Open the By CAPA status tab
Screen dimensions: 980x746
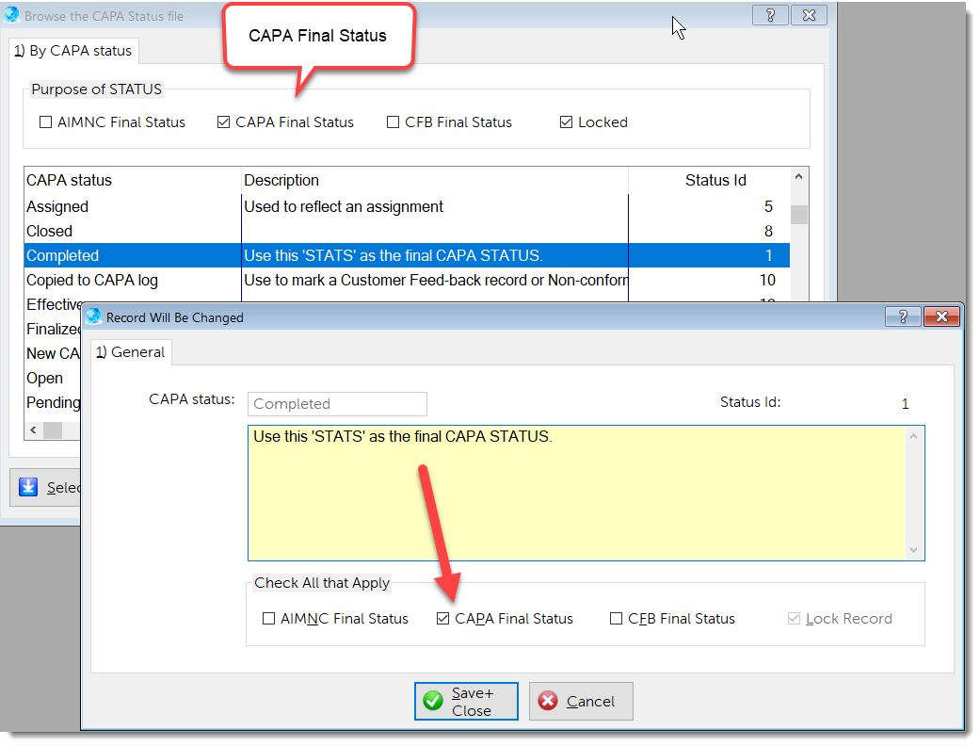[73, 51]
